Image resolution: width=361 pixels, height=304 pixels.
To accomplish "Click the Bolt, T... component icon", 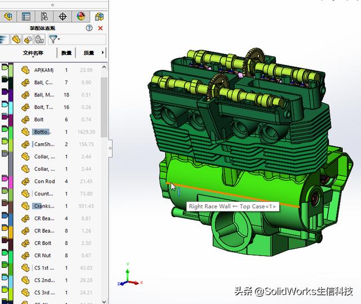I will tap(25, 107).
